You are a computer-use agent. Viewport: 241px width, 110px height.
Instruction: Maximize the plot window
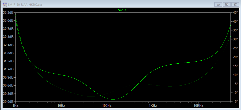pyautogui.click(x=227, y=4)
